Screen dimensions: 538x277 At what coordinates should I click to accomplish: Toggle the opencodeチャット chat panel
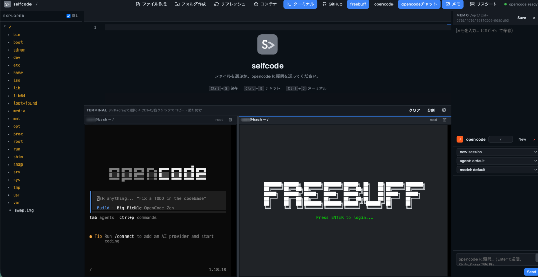[x=419, y=4]
